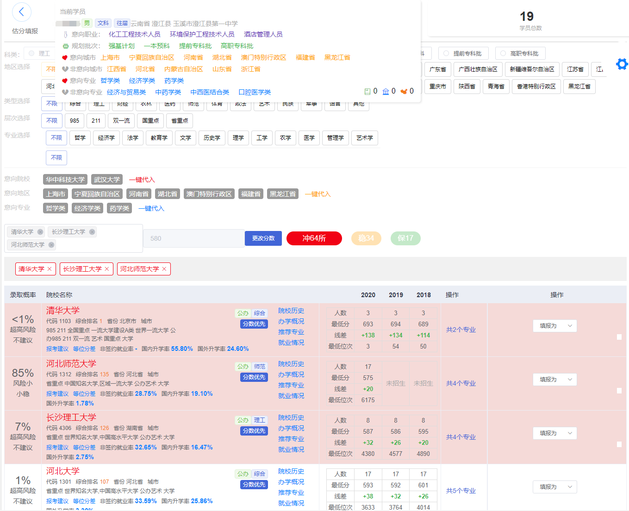Click the school building count icon
Viewport: 629px width, 511px height.
(386, 91)
